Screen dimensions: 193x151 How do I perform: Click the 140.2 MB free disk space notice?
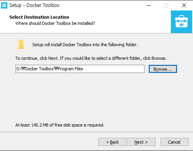click(60, 125)
